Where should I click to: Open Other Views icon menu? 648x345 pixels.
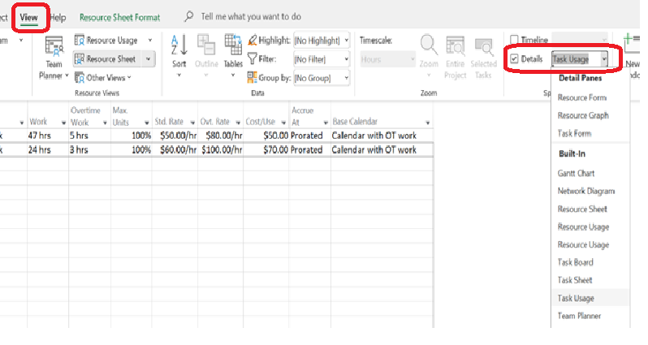(80, 78)
